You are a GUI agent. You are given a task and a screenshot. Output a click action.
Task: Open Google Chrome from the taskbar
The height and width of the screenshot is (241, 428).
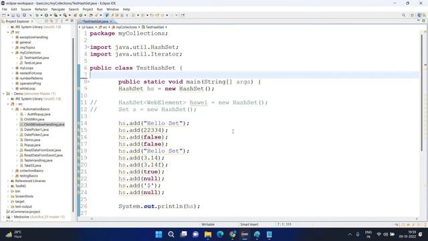[x=232, y=234]
